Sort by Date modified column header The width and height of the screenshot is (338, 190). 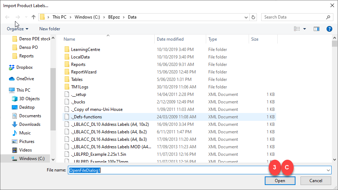(170, 39)
